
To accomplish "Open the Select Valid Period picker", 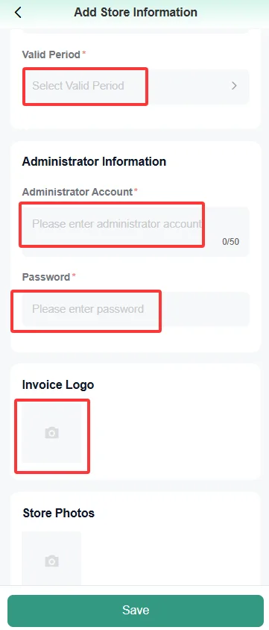I will click(x=136, y=87).
